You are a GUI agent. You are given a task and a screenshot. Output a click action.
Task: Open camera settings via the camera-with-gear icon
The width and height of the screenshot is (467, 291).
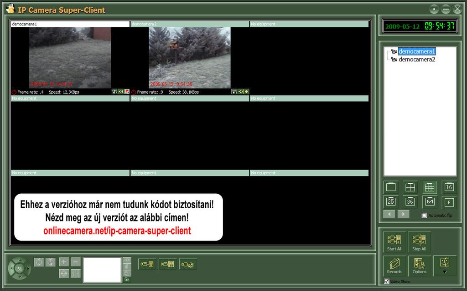(x=188, y=264)
